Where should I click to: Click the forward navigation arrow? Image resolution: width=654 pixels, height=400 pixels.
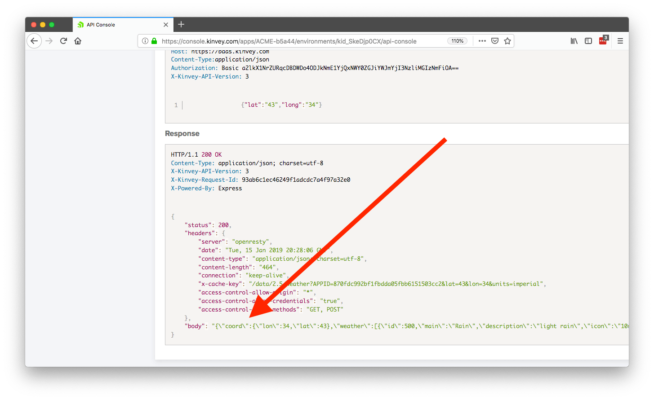pos(49,41)
